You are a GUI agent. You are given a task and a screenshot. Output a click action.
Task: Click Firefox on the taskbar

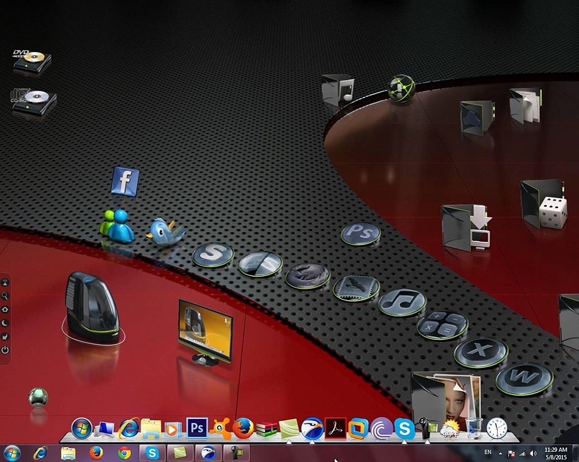click(96, 453)
